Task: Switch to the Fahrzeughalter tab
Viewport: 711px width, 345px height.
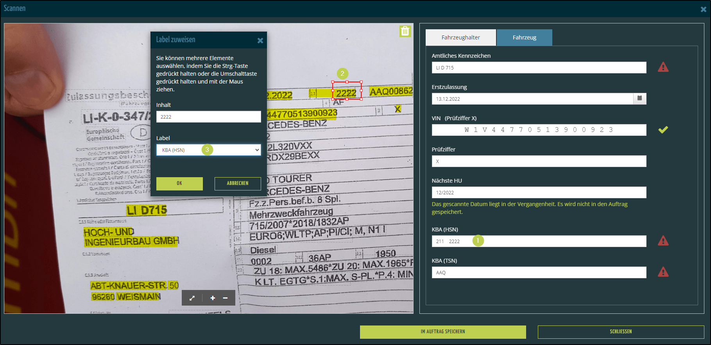Action: click(x=460, y=37)
